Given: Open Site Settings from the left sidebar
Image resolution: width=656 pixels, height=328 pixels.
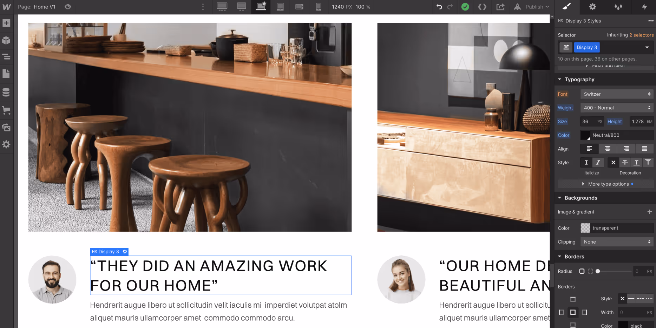Looking at the screenshot, I should point(6,144).
